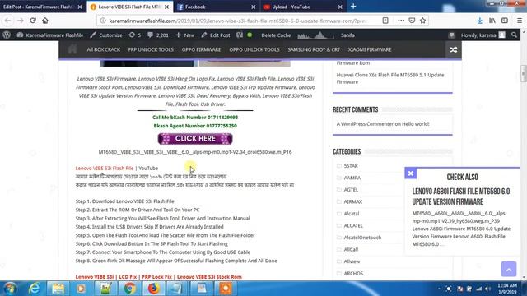527x296 pixels.
Task: Click Customize in the admin bar
Action: pyautogui.click(x=106, y=35)
